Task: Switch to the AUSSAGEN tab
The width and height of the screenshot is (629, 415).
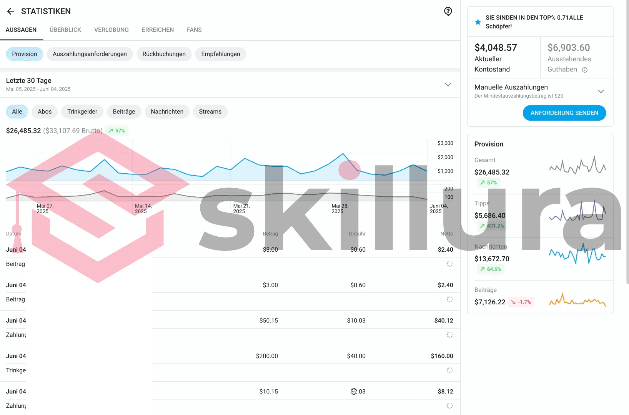Action: (21, 30)
